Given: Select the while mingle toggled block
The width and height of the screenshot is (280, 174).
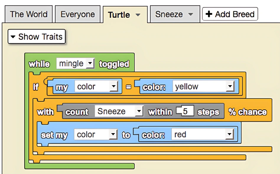Looking at the screenshot, I should 39,63.
